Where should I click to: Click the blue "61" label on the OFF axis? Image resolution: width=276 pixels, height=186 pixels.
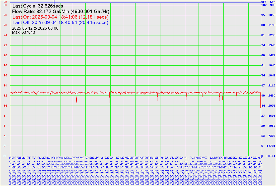[x=263, y=65]
